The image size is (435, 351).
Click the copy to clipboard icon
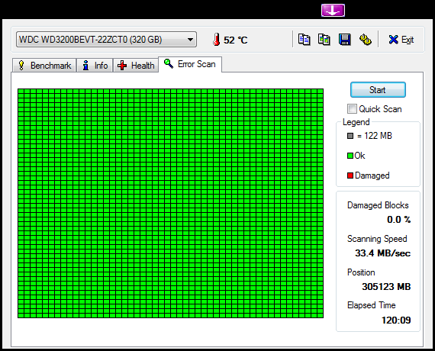pyautogui.click(x=304, y=40)
